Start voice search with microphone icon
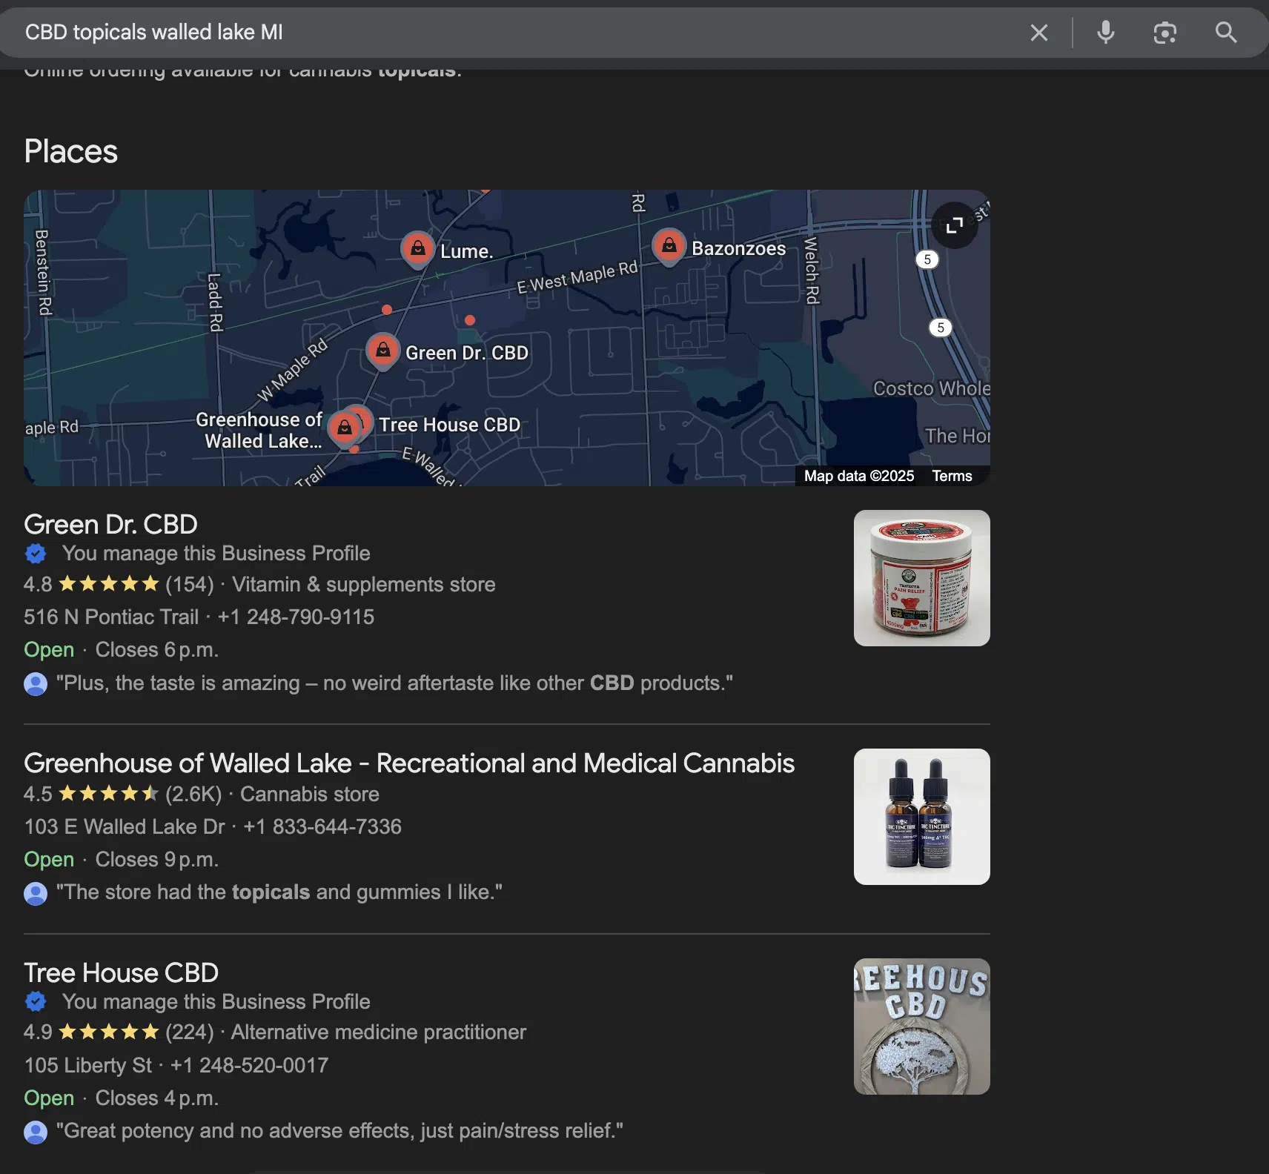 (x=1106, y=33)
